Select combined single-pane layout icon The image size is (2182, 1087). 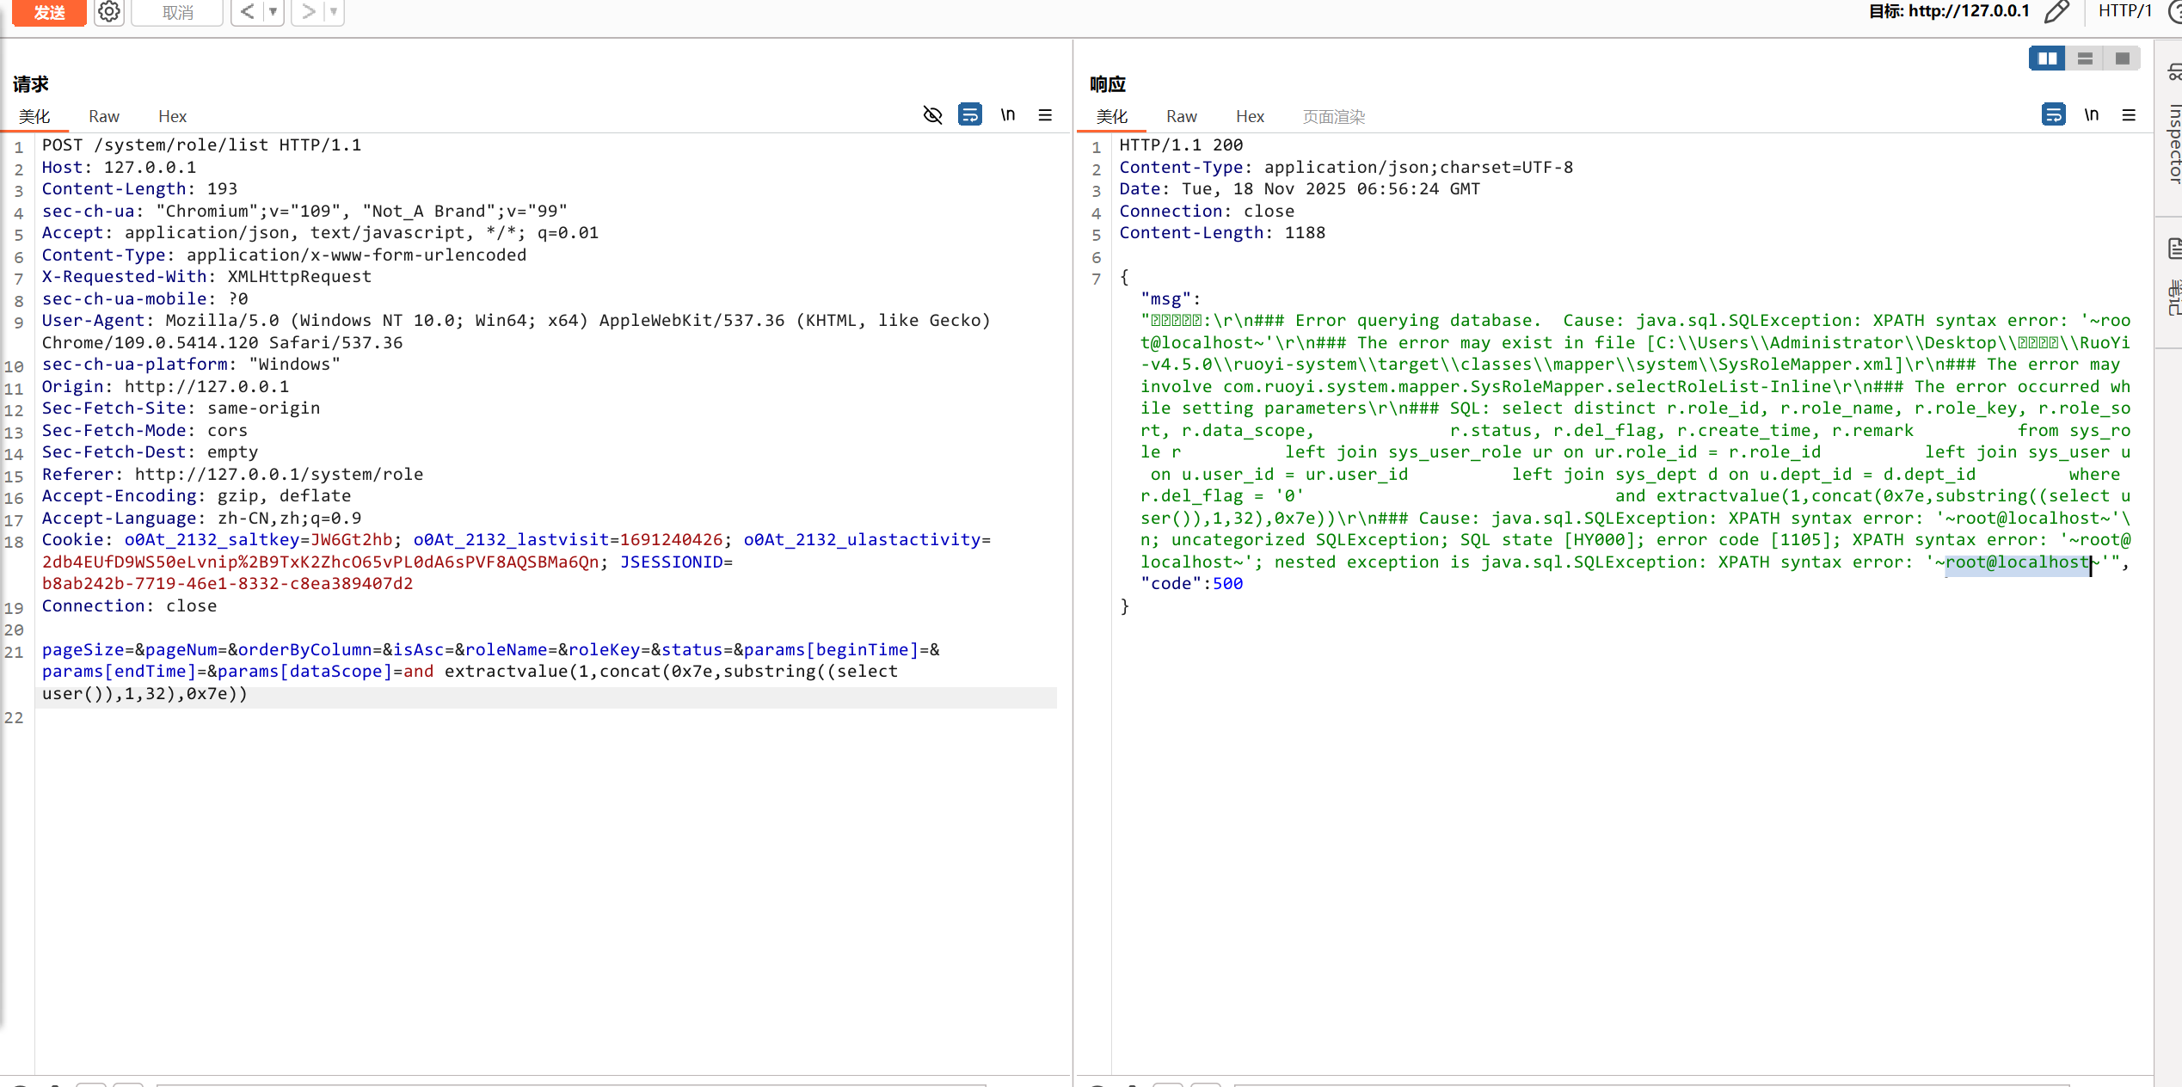[x=2122, y=58]
